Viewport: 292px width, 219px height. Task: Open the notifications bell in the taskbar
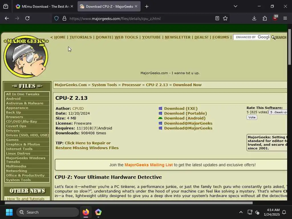[284, 212]
